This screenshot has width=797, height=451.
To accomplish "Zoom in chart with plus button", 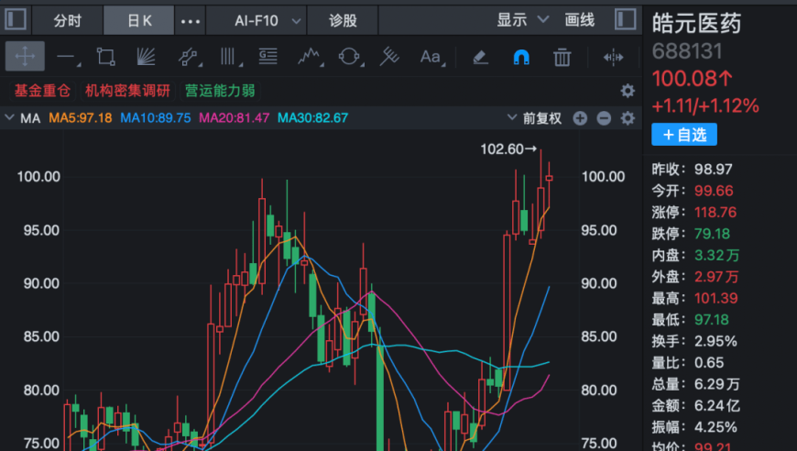I will 580,118.
